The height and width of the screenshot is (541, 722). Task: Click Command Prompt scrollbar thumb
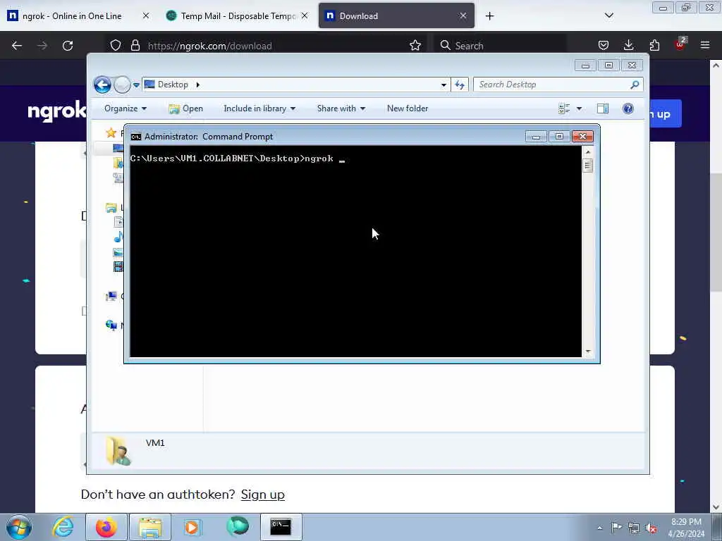587,165
